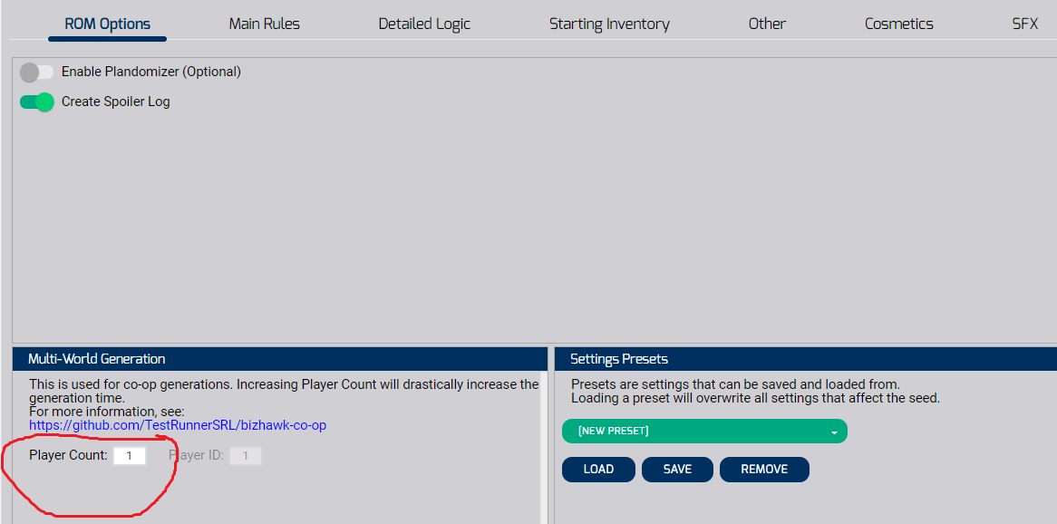Viewport: 1057px width, 524px height.
Task: Open the Detailed Logic tab
Action: [424, 24]
